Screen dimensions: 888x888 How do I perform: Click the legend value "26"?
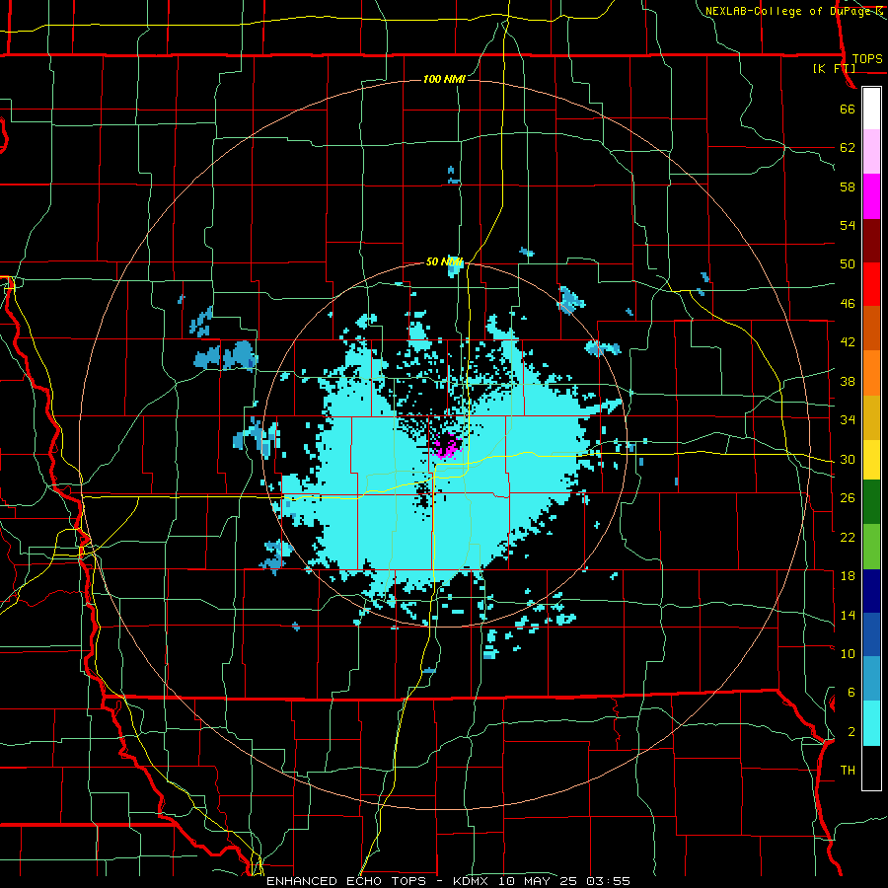point(848,498)
